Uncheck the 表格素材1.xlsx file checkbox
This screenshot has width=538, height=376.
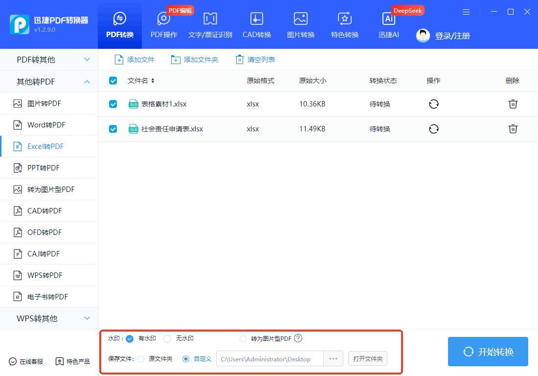(113, 104)
